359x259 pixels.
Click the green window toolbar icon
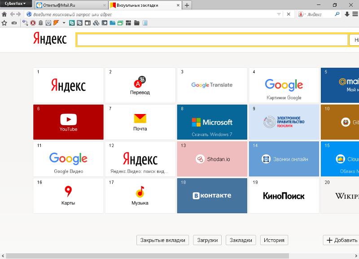point(120,23)
